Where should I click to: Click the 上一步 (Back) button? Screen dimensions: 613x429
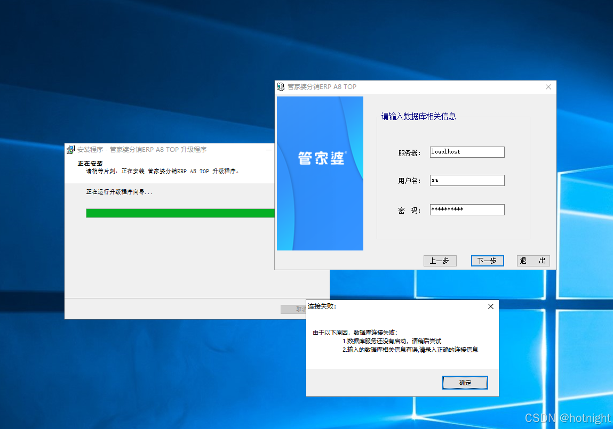pos(440,261)
